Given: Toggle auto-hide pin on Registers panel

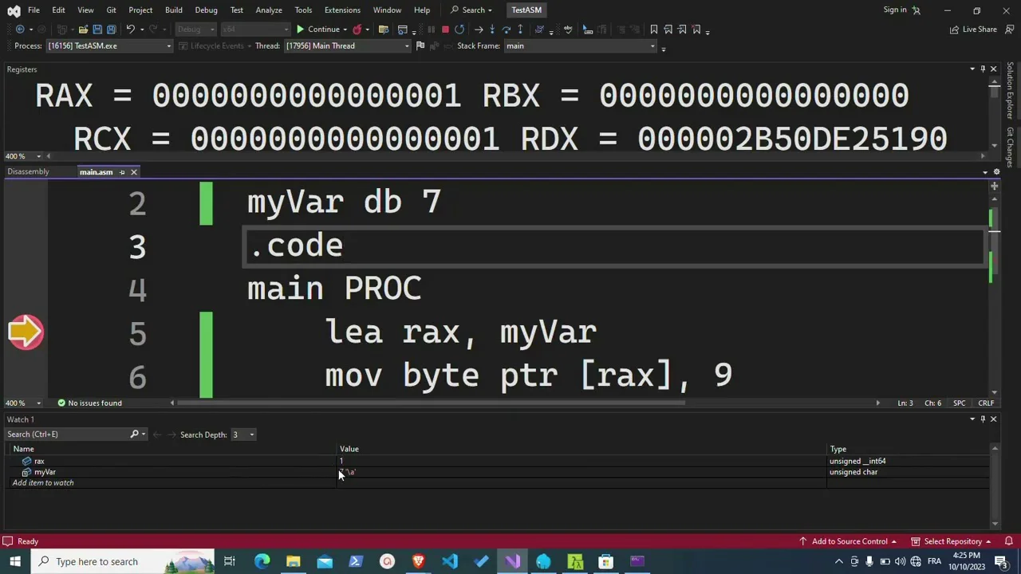Looking at the screenshot, I should [983, 69].
